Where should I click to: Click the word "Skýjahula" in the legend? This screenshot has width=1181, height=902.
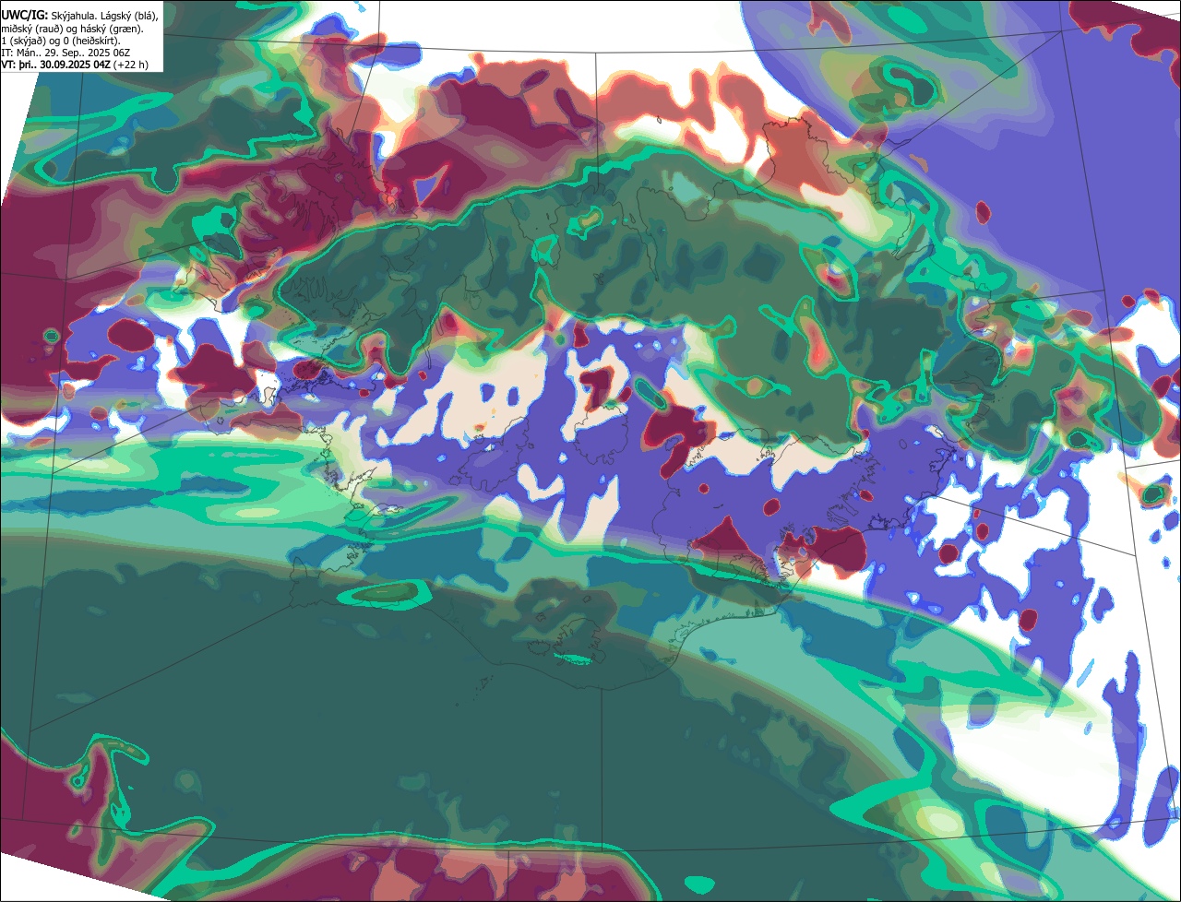point(73,17)
